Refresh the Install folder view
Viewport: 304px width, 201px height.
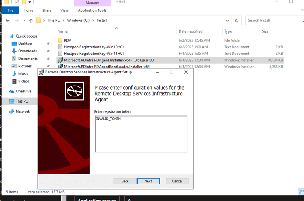click(238, 20)
